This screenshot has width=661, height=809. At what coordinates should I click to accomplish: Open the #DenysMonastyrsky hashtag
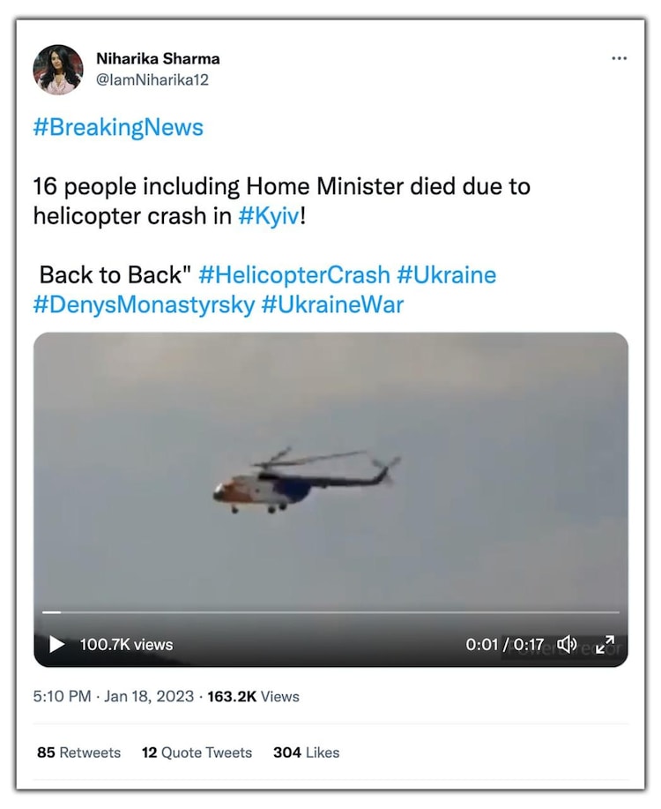[144, 304]
